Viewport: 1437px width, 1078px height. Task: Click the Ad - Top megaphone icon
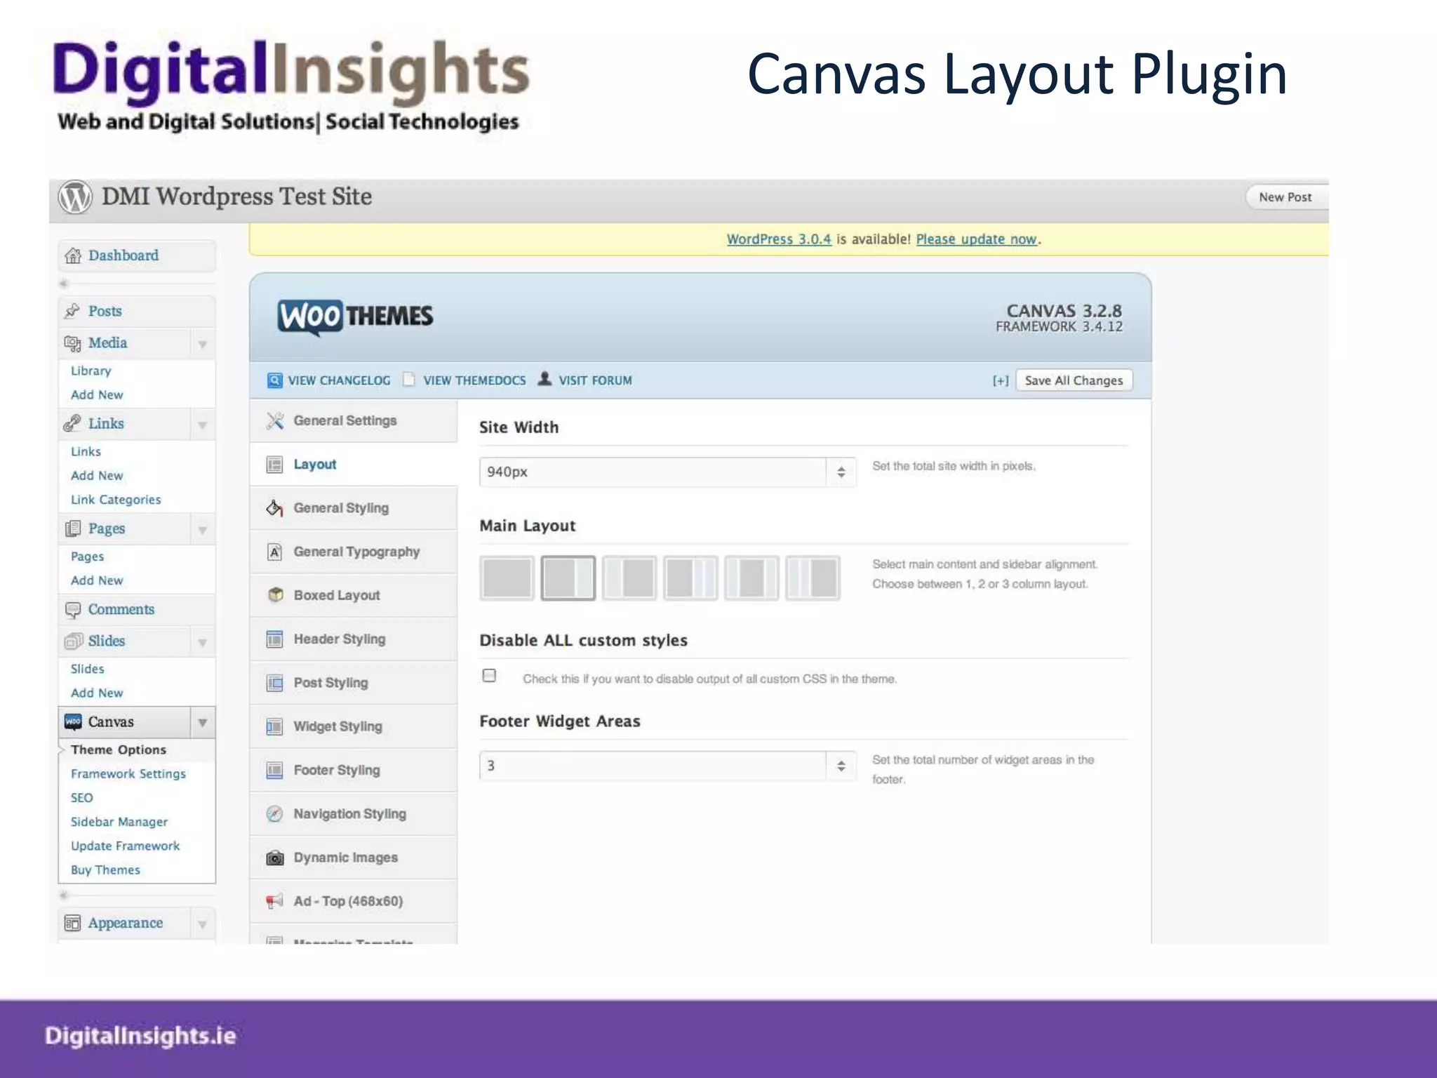275,902
